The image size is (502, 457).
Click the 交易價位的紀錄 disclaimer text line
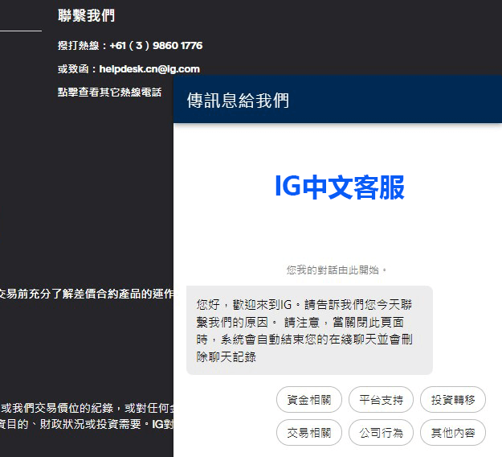86,408
